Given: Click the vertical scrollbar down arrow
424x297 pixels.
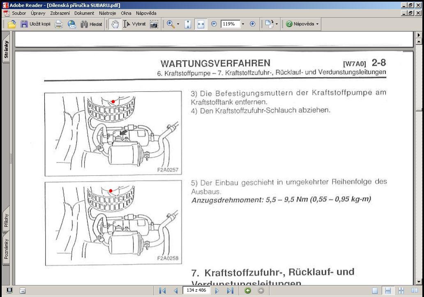Looking at the screenshot, I should [x=419, y=282].
